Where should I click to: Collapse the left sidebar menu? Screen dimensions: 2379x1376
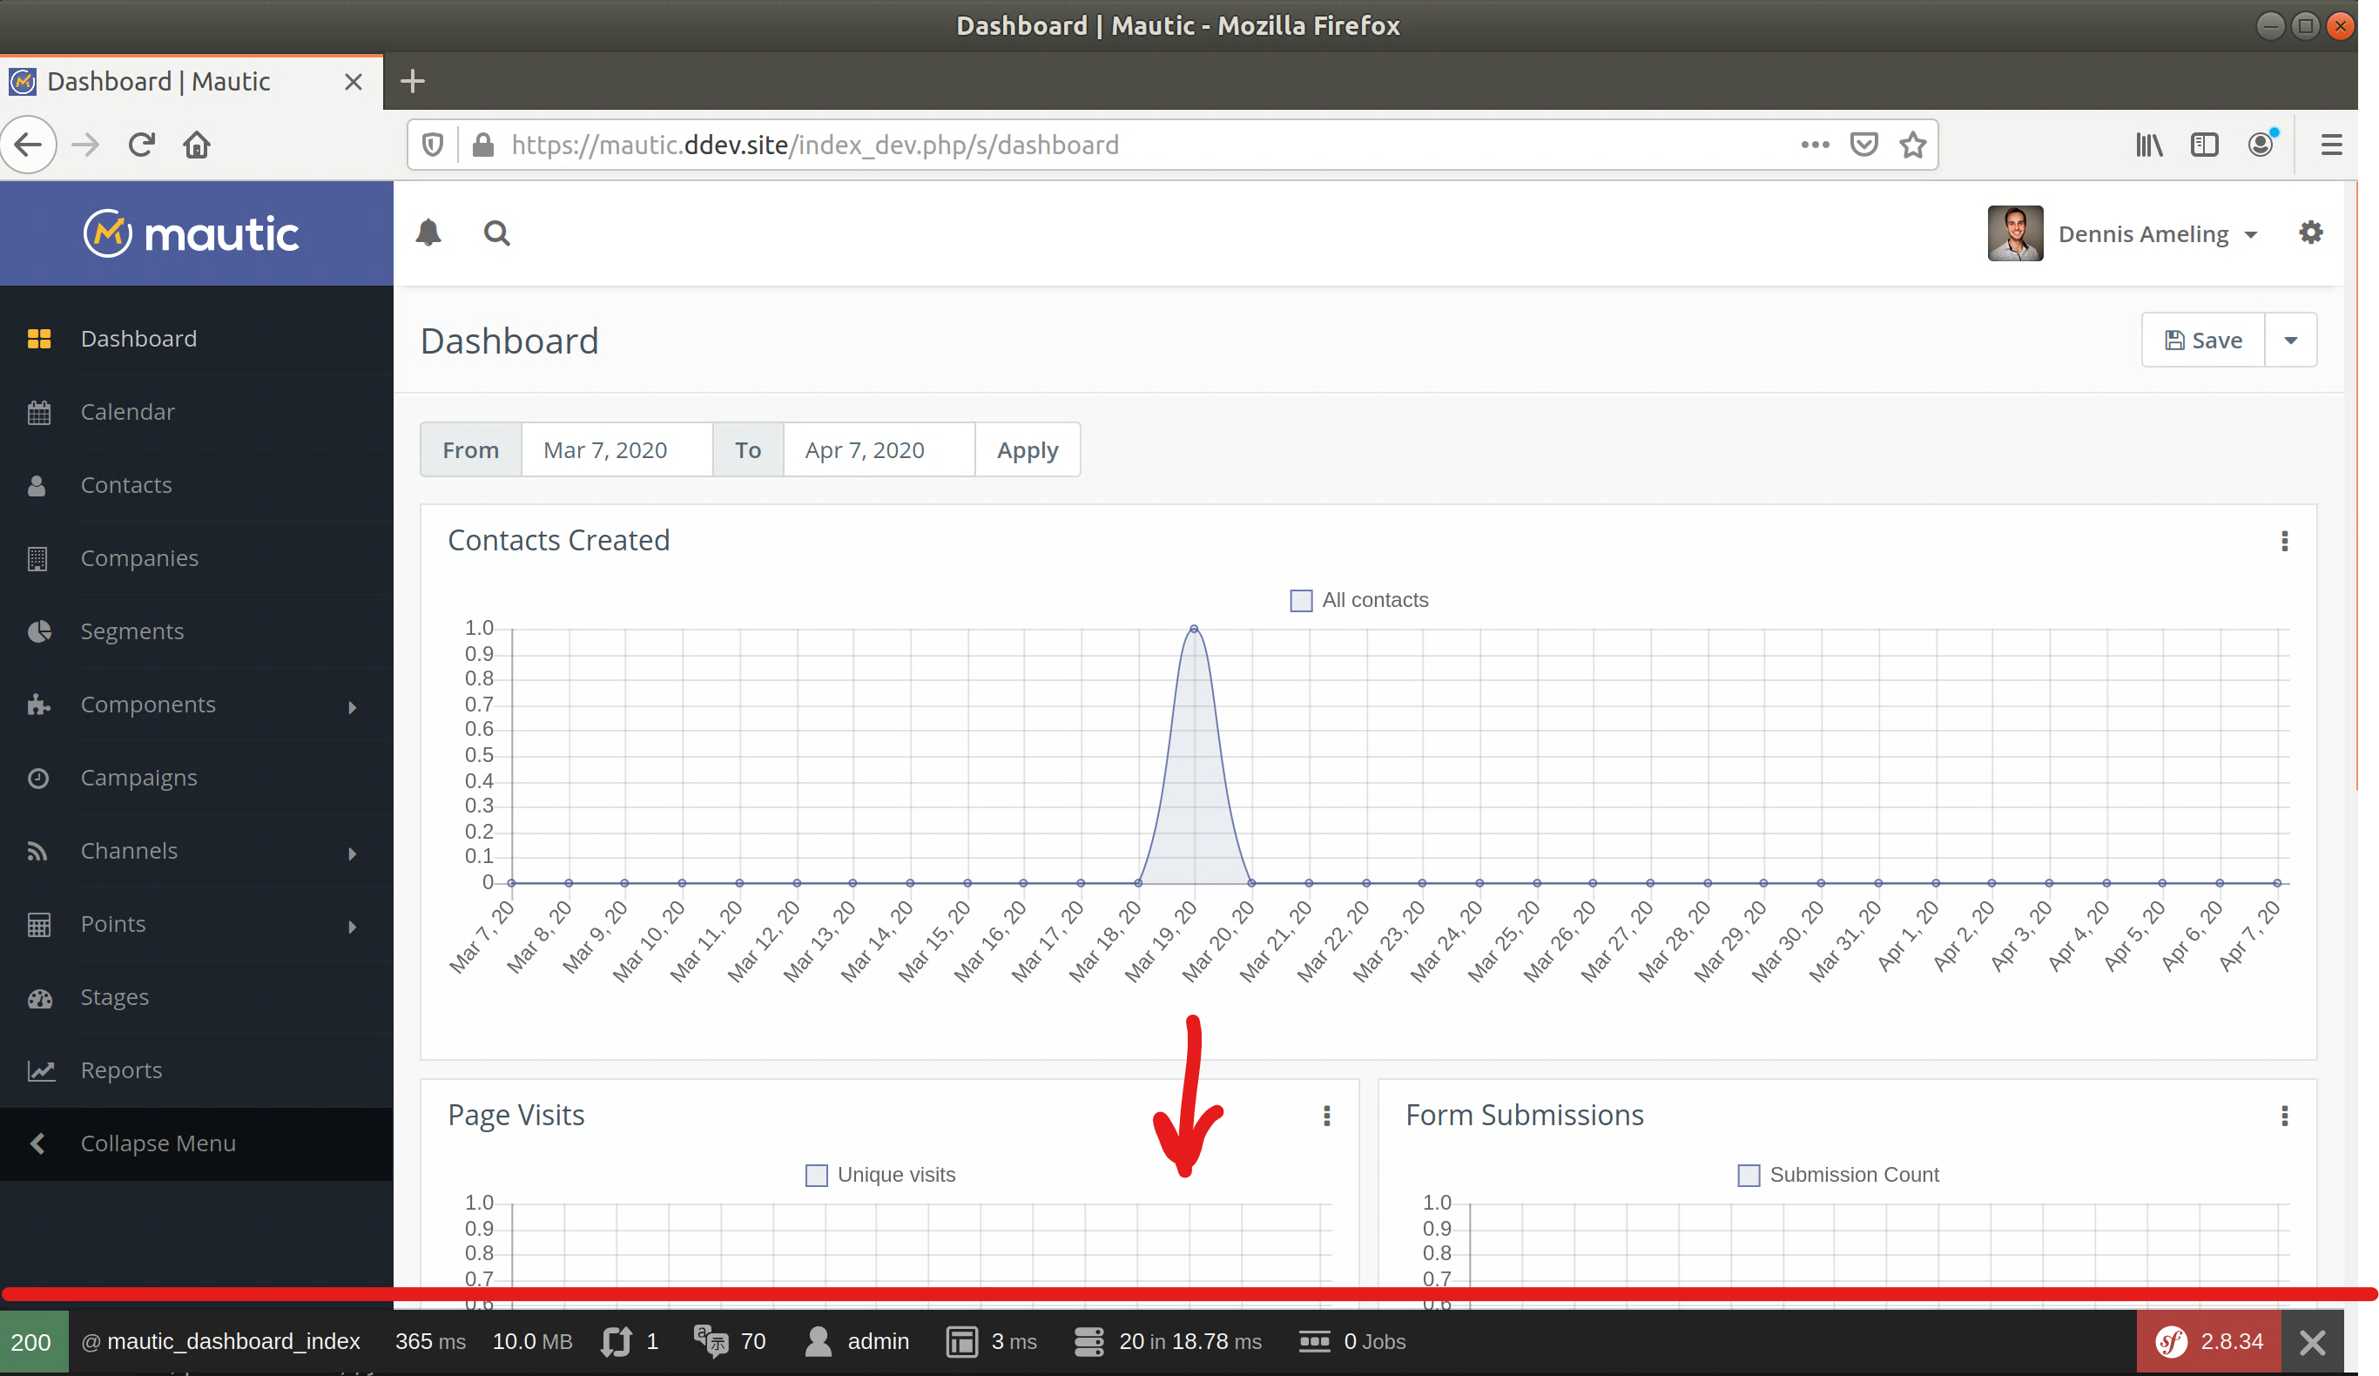pyautogui.click(x=158, y=1143)
